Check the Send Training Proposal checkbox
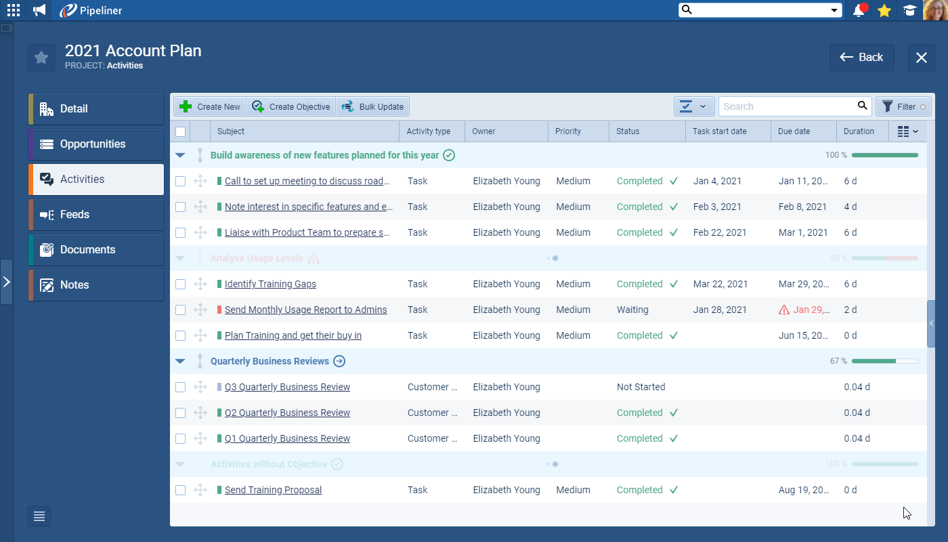 tap(180, 490)
